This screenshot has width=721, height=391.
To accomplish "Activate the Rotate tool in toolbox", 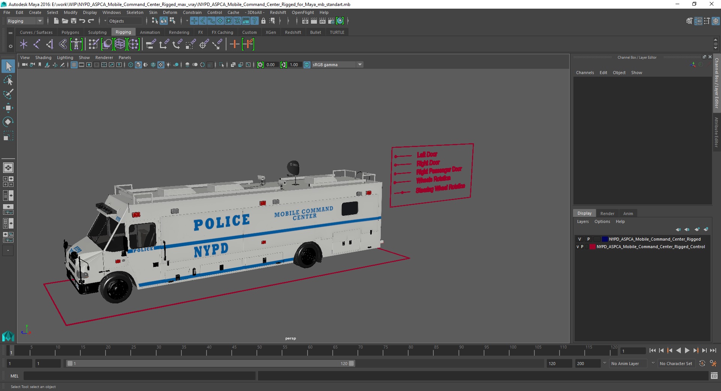I will 8,122.
